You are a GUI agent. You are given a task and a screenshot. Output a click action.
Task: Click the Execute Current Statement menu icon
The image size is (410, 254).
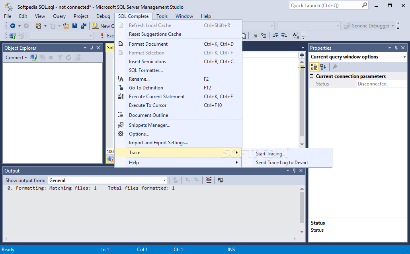[x=121, y=96]
